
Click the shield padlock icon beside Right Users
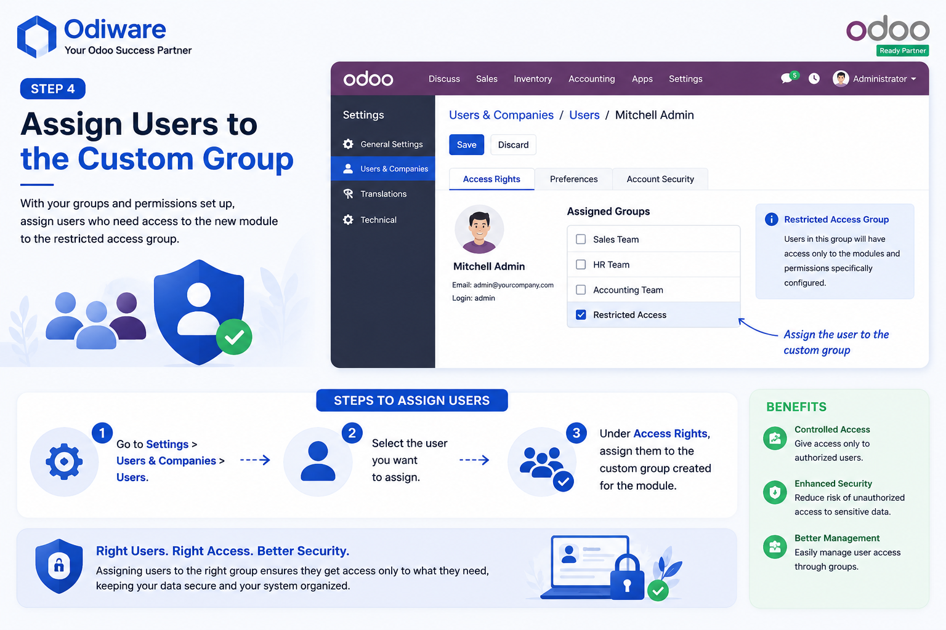click(x=59, y=566)
